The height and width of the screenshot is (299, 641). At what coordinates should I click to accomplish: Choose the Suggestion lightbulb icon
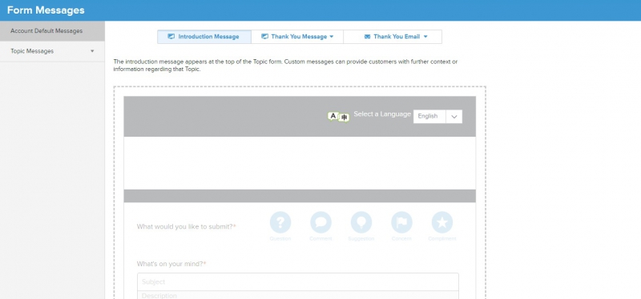361,222
